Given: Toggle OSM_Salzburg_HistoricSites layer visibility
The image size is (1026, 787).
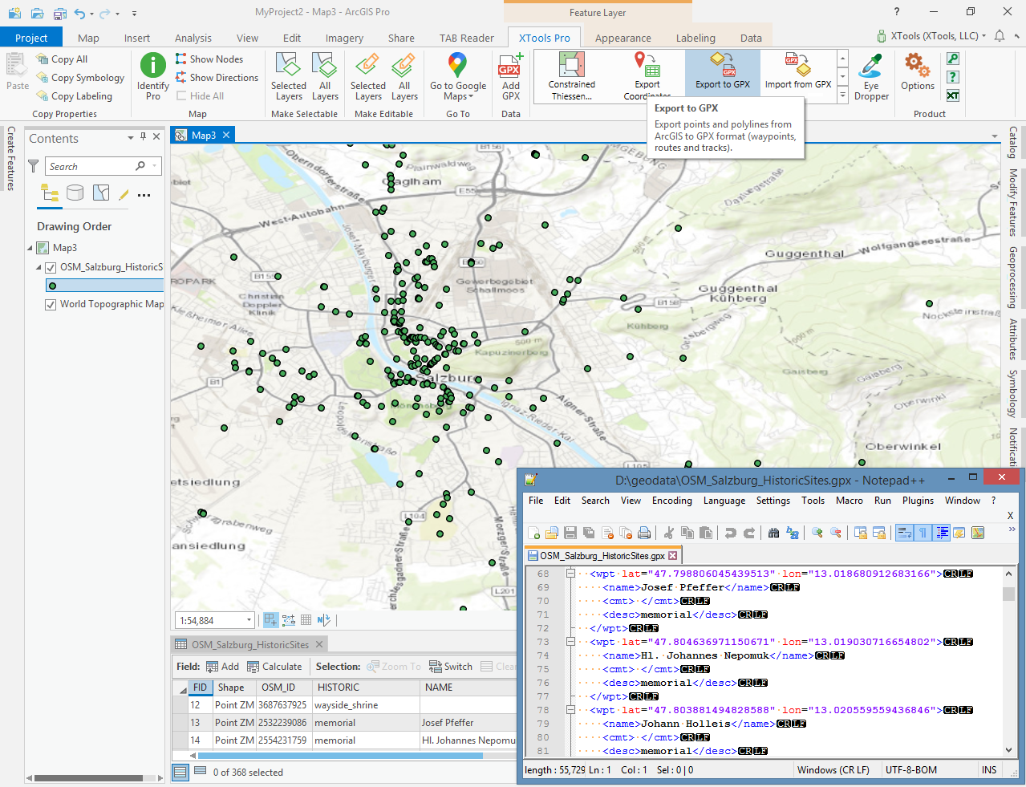Looking at the screenshot, I should pyautogui.click(x=51, y=267).
